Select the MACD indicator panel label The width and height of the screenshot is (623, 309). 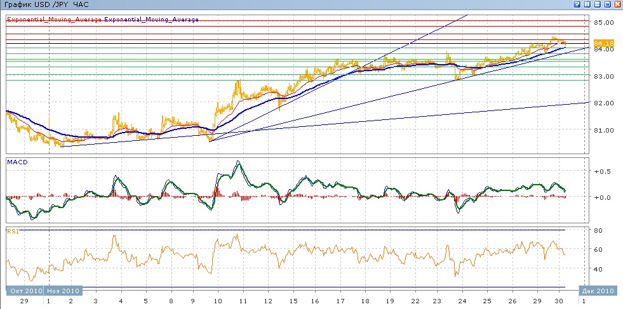point(18,162)
